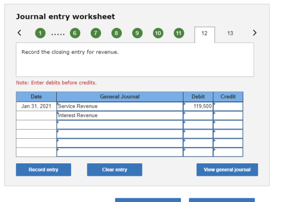Click Service Revenue credit field
The image size is (306, 202).
coord(228,106)
